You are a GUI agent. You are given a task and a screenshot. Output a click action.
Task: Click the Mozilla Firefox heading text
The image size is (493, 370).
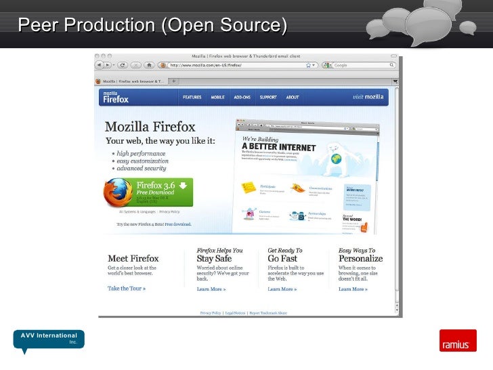point(150,127)
